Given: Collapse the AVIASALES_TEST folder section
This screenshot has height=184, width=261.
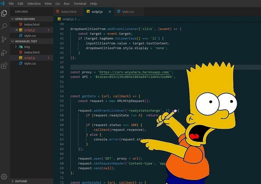Looking at the screenshot, I should tap(13, 41).
